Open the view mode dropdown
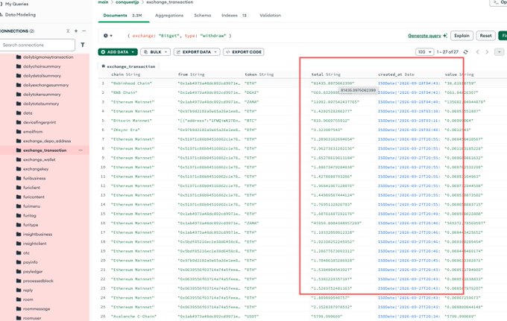The height and width of the screenshot is (321, 507). [500, 52]
